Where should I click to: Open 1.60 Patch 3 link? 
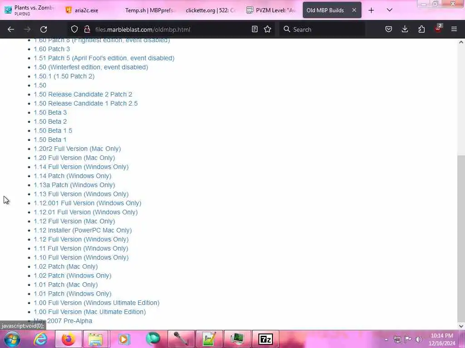(x=52, y=49)
